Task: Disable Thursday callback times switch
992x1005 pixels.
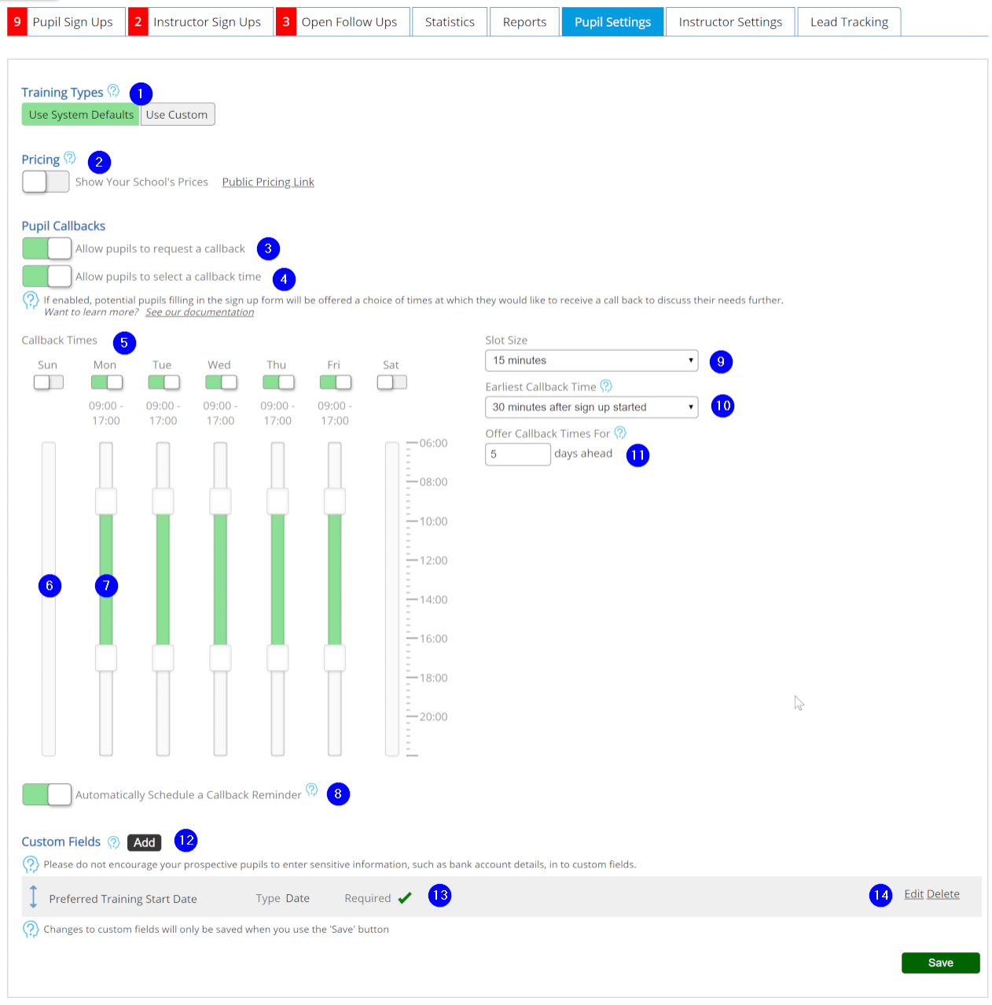Action: 278,382
